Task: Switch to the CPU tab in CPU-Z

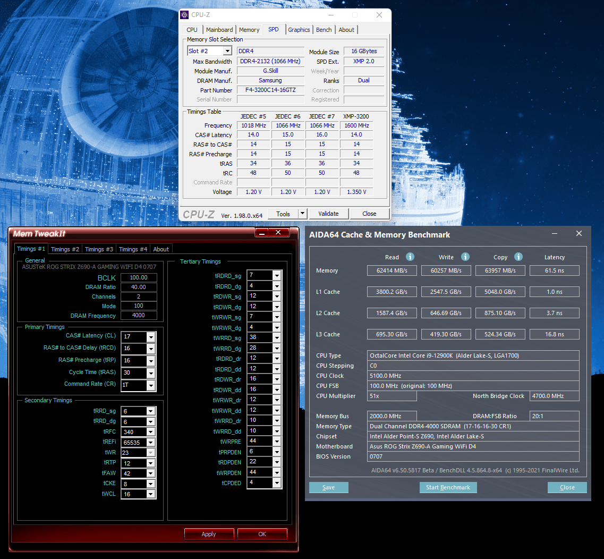Action: [192, 30]
